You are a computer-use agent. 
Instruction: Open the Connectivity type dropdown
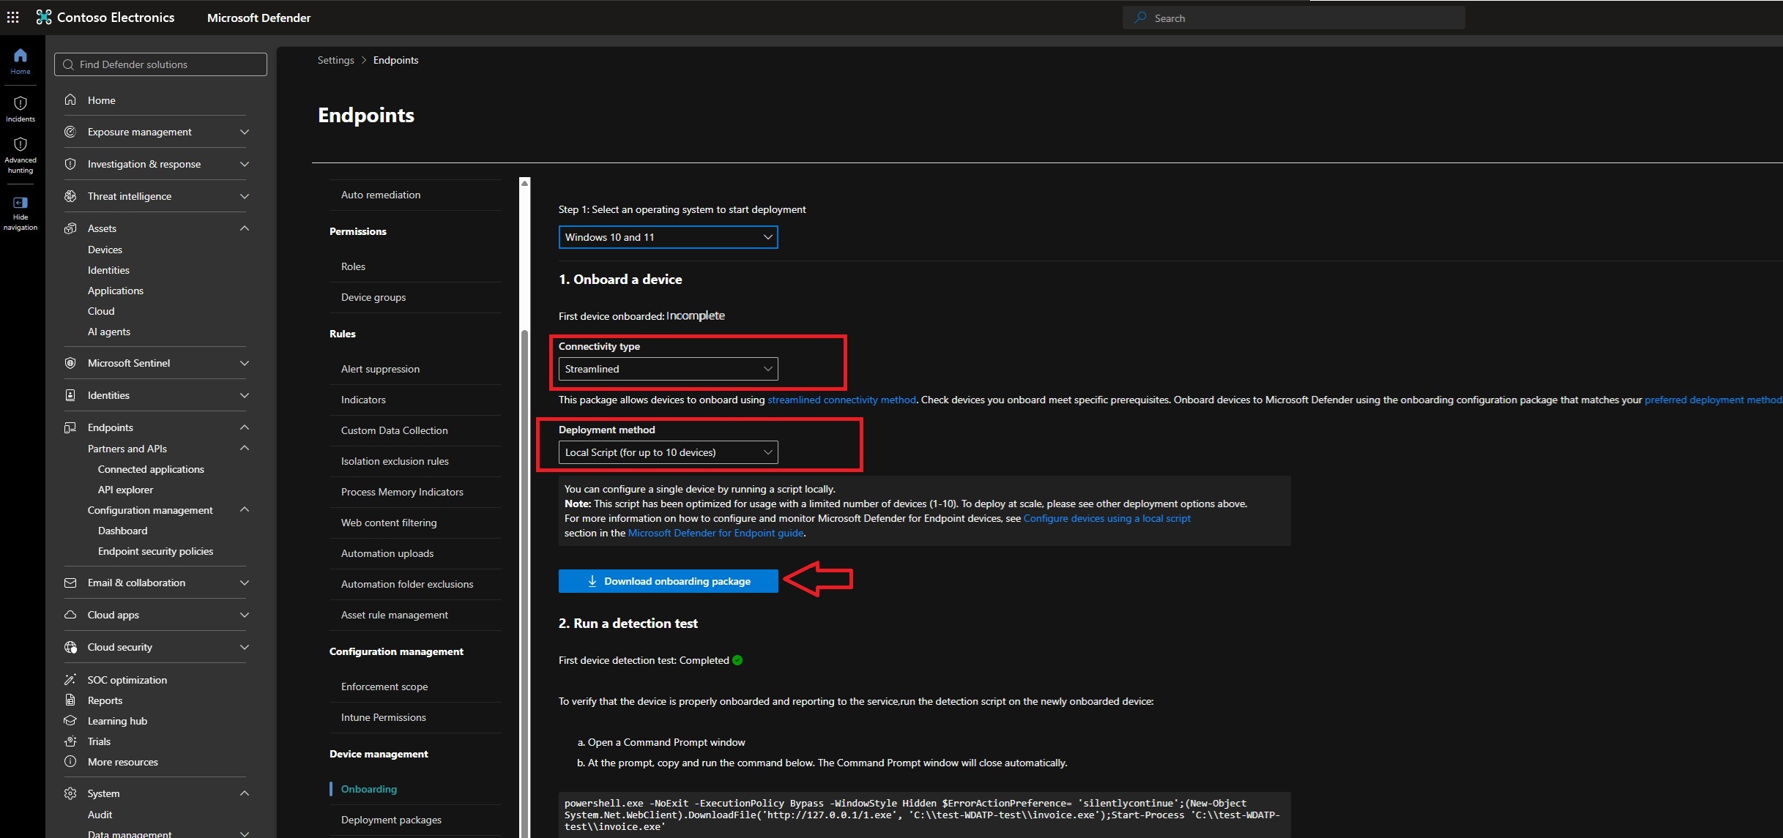668,369
